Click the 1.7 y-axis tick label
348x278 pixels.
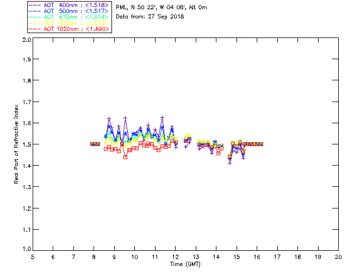tap(27, 102)
